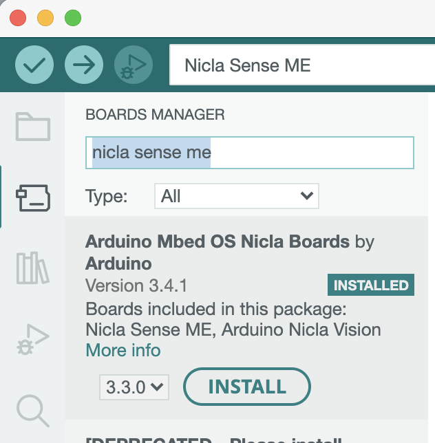The width and height of the screenshot is (435, 443).
Task: Open the Library Manager books icon
Action: click(x=33, y=268)
